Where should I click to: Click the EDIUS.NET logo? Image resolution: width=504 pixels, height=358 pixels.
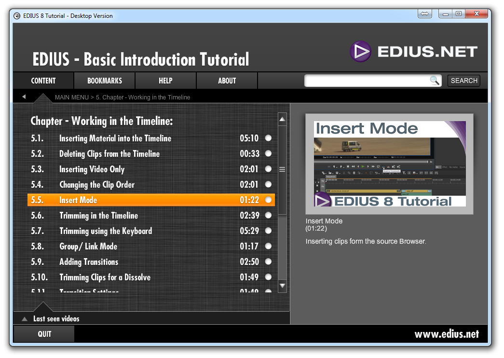pyautogui.click(x=414, y=52)
